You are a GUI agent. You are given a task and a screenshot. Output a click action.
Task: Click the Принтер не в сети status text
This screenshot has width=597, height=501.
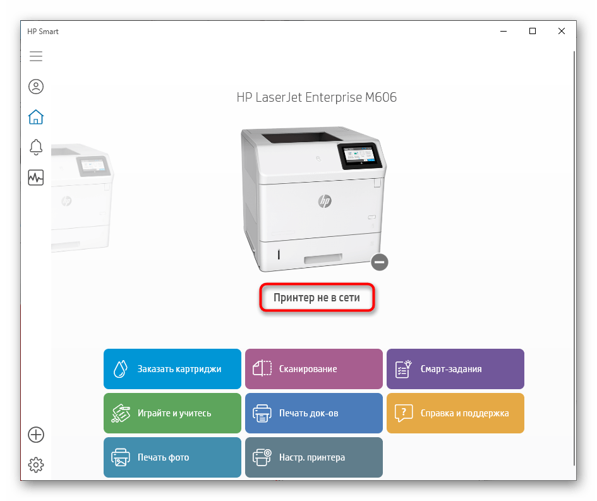pyautogui.click(x=317, y=298)
